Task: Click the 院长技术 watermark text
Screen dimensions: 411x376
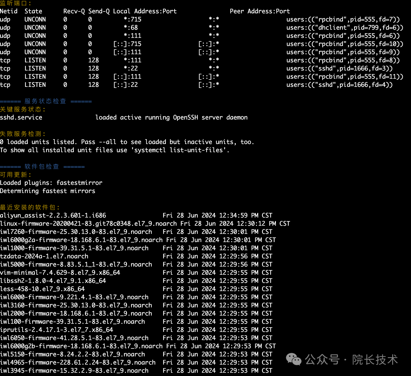Action: (x=375, y=360)
